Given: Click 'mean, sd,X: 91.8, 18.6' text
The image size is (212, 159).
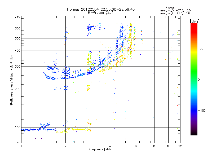Looking at the screenshot, I should [174, 13].
